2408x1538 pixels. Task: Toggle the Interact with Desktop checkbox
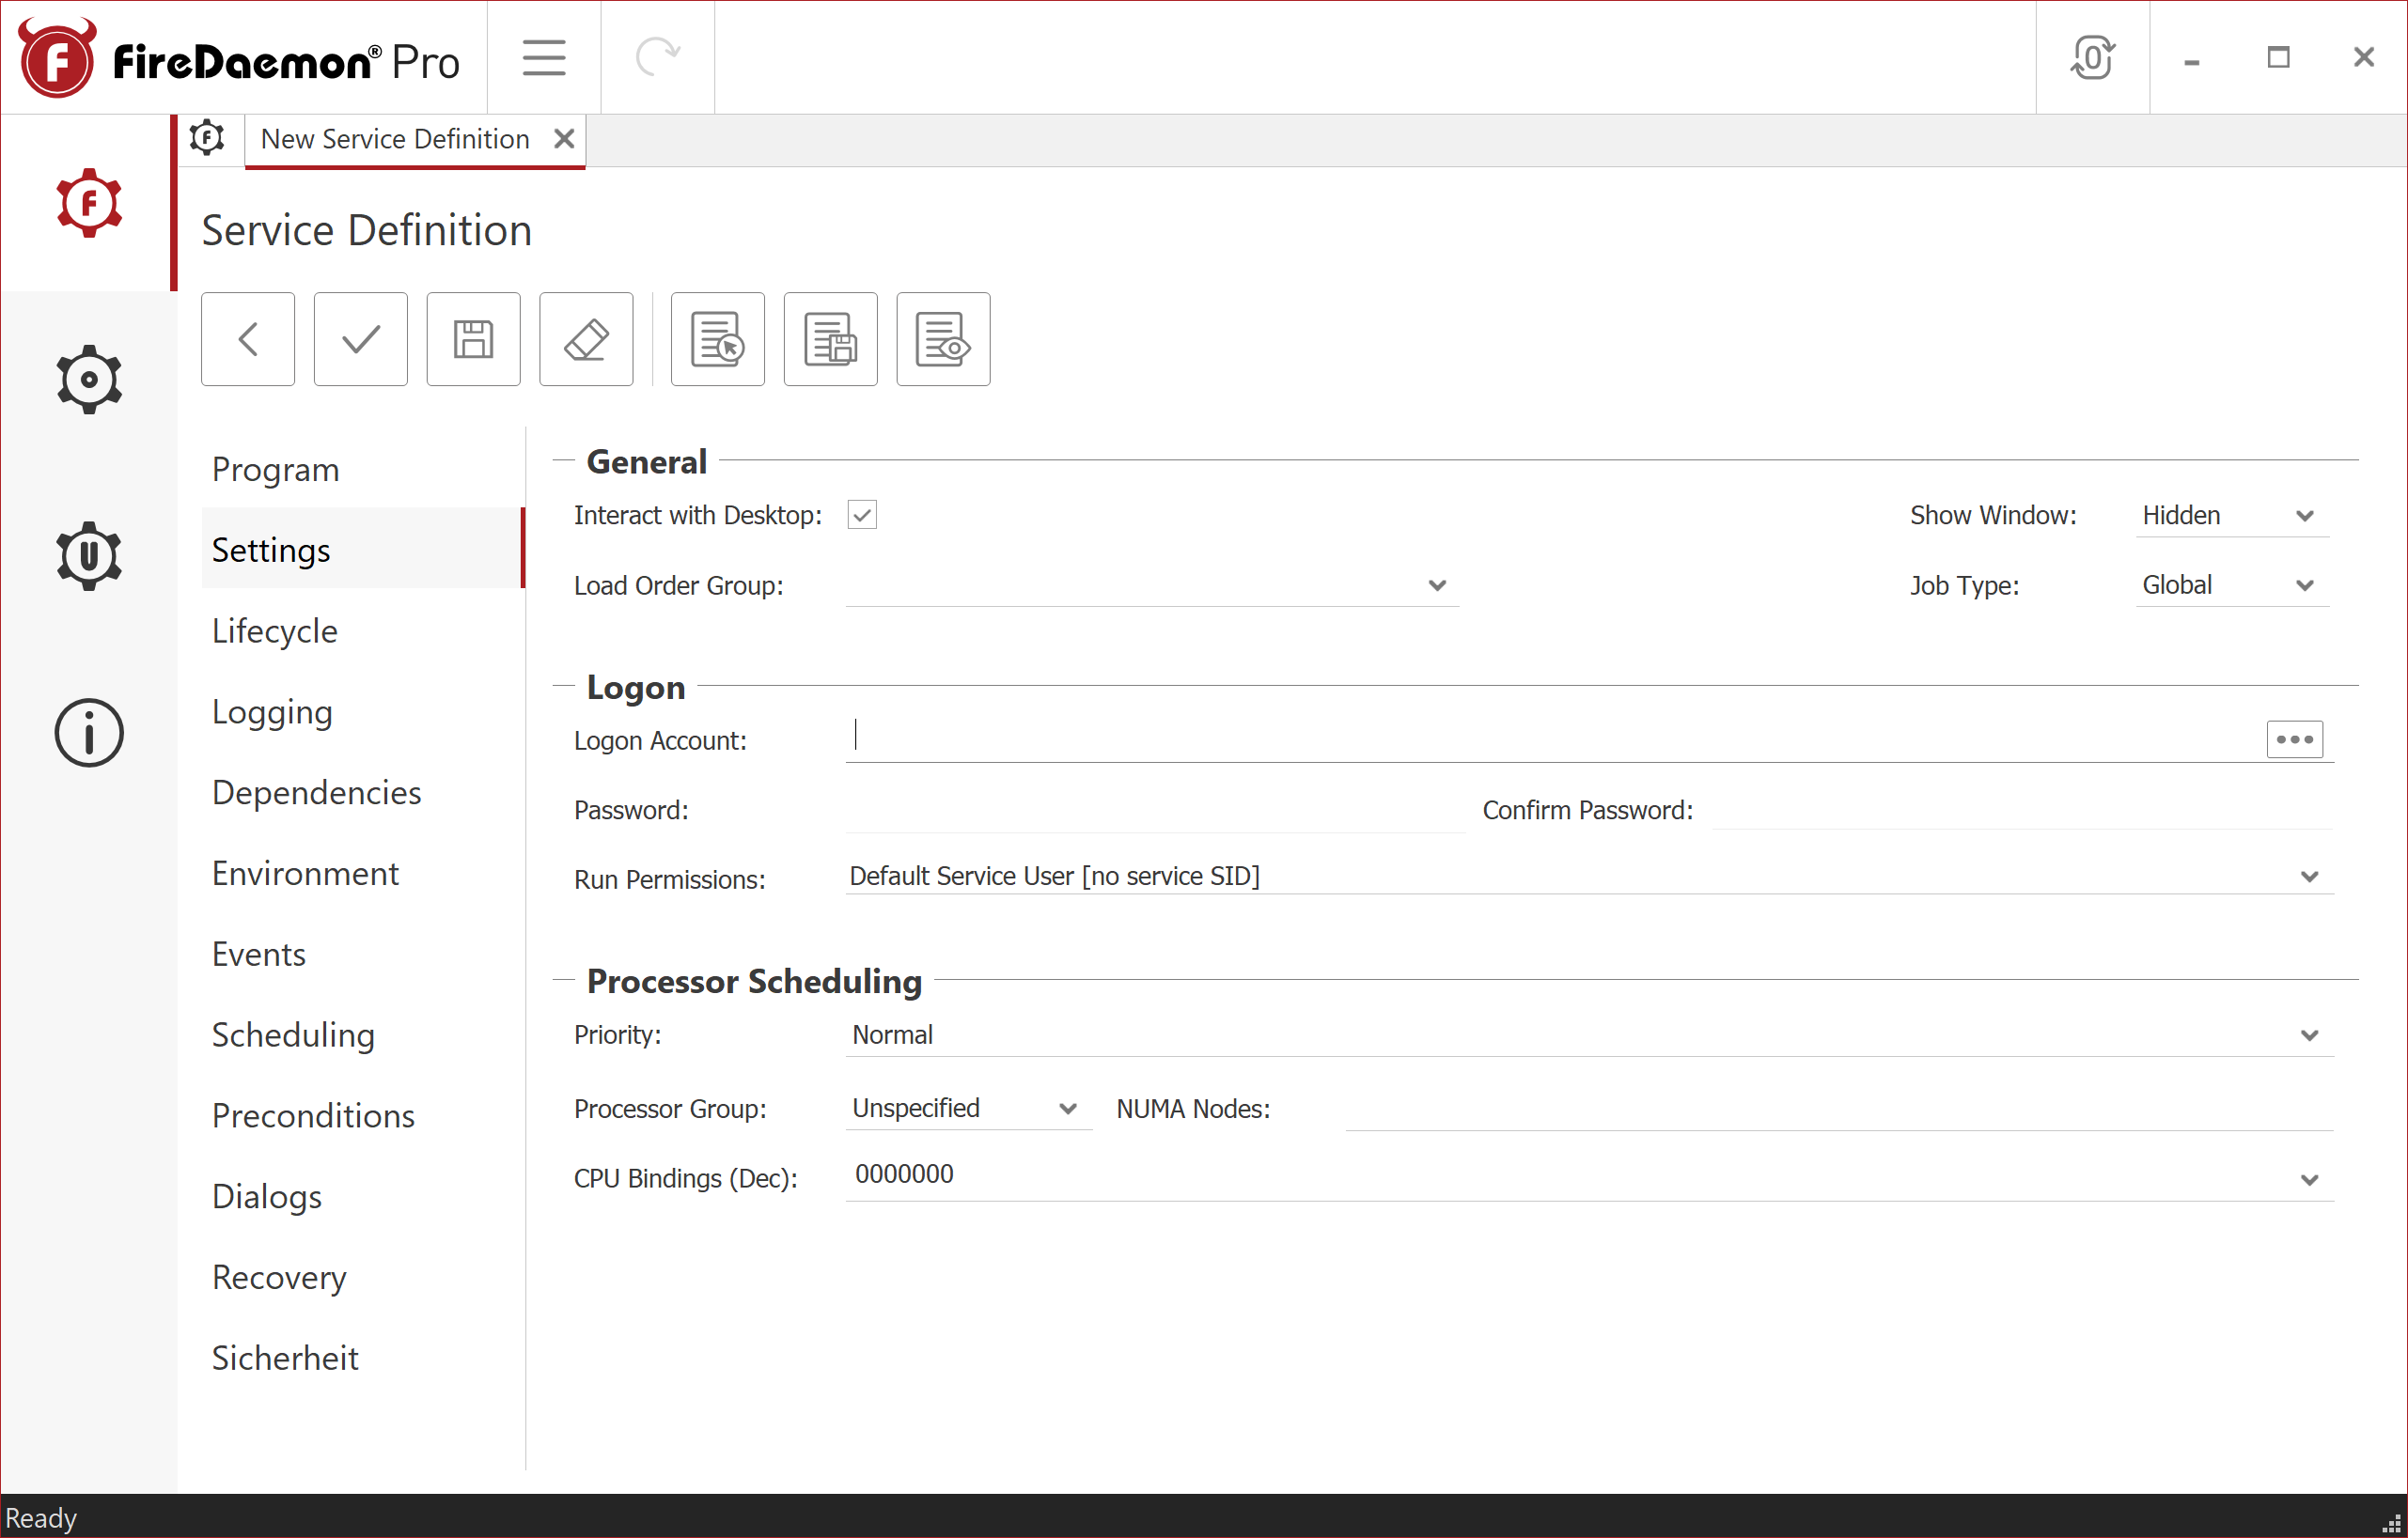pos(862,515)
